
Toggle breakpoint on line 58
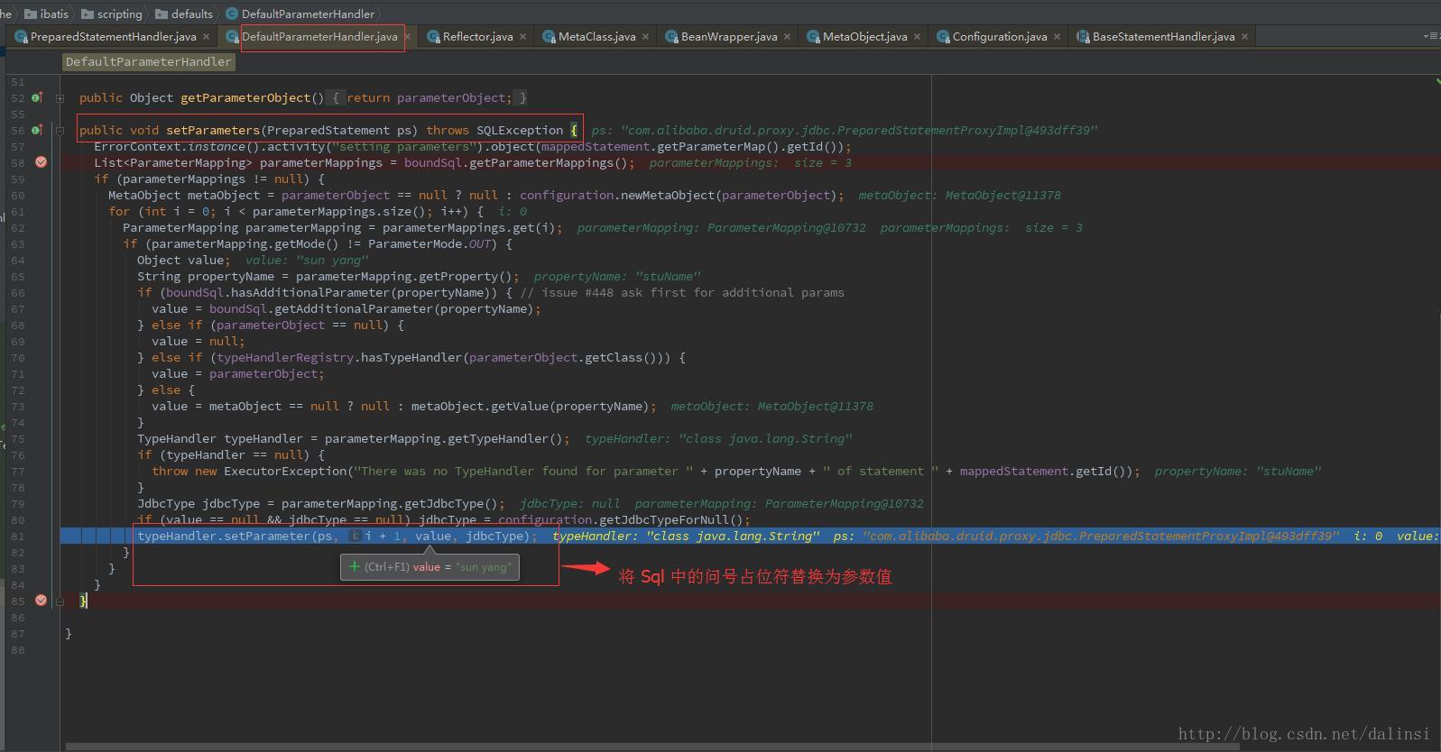(x=41, y=162)
